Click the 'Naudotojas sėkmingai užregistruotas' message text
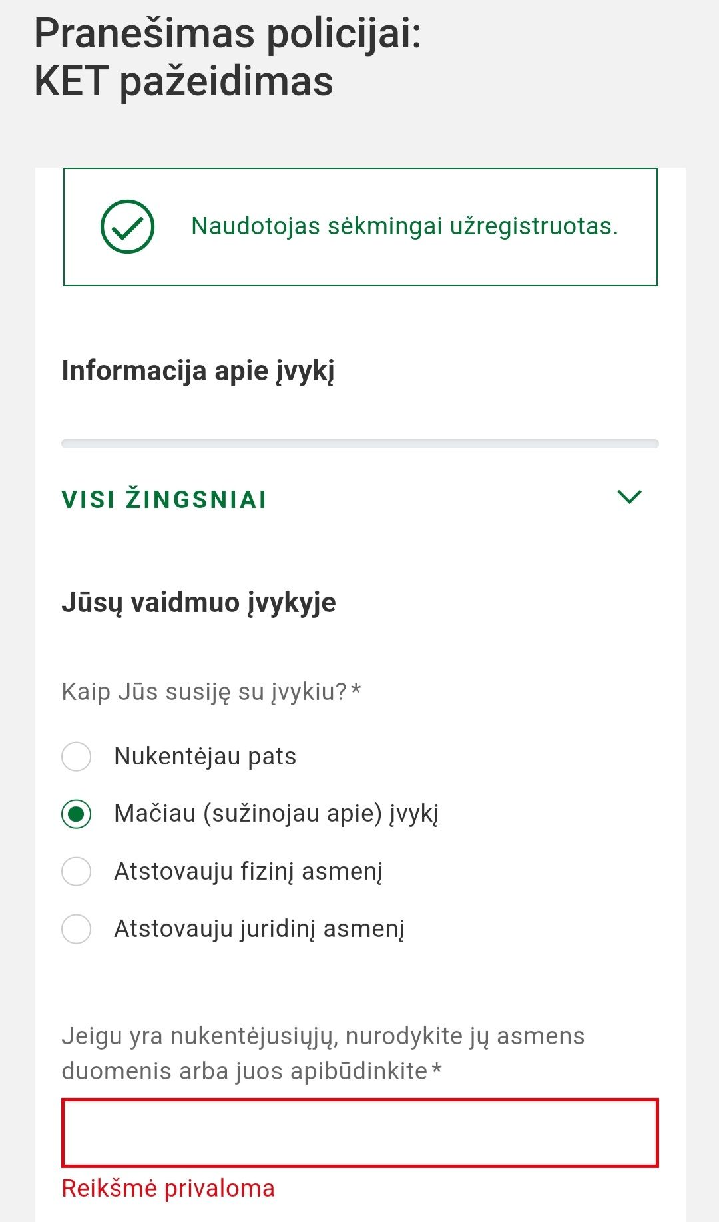Viewport: 719px width, 1222px height. click(404, 226)
